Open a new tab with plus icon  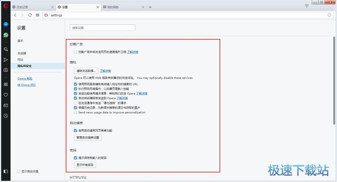tap(150, 7)
